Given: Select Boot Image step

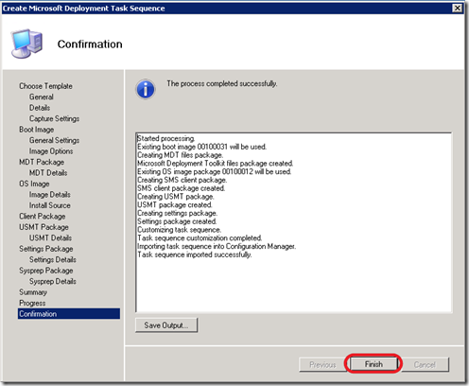Looking at the screenshot, I should (37, 130).
